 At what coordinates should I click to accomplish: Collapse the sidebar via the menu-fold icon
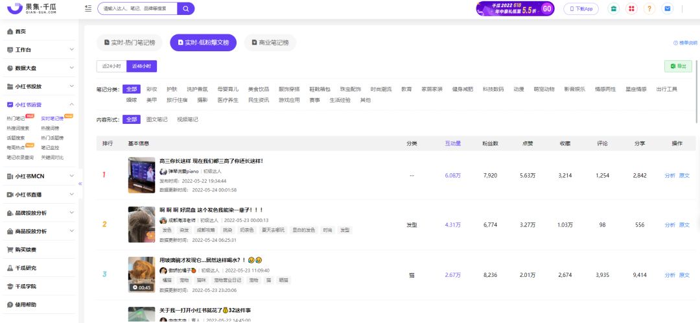(88, 8)
